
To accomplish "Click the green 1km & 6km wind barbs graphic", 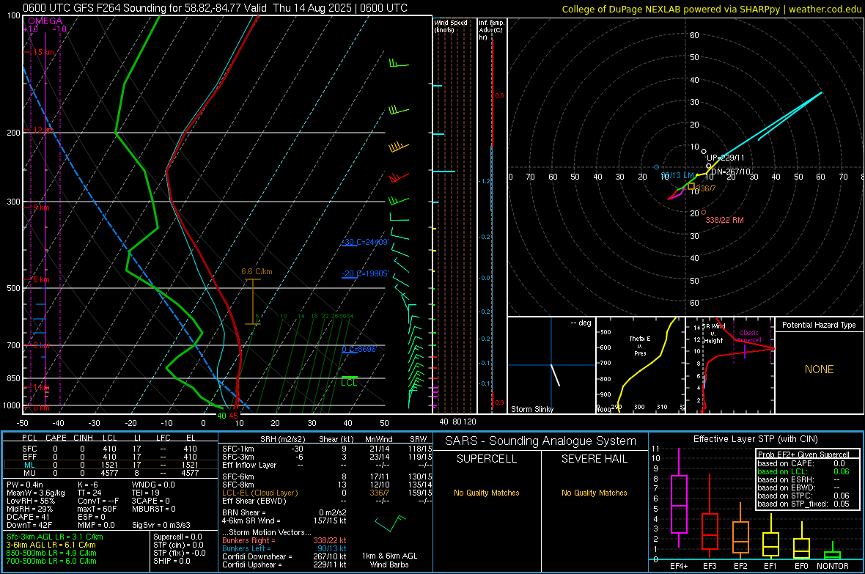I will pyautogui.click(x=390, y=523).
